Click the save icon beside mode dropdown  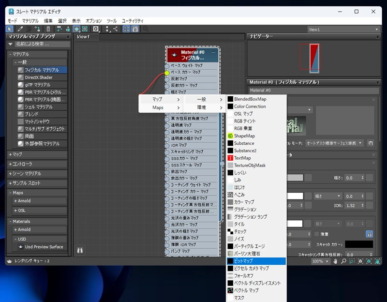pyautogui.click(x=371, y=143)
